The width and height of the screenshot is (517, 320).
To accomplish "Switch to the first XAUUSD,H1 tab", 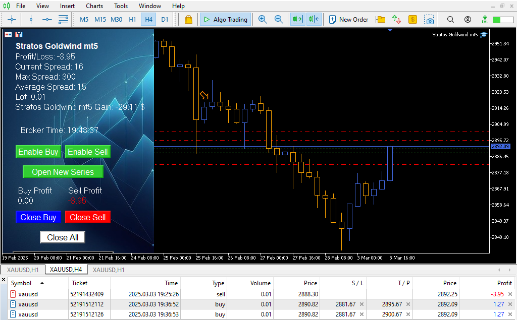I will pos(22,270).
